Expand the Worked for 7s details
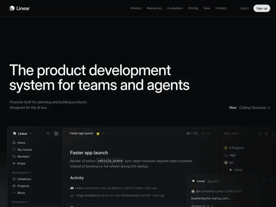 202,206
